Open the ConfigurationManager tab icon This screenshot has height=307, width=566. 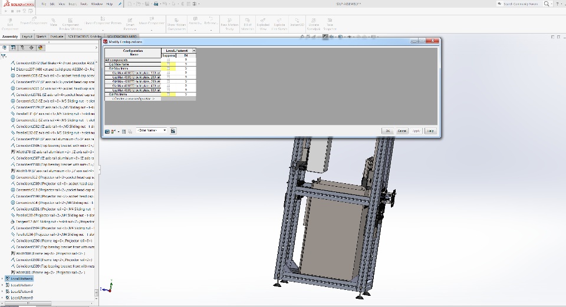click(x=22, y=48)
